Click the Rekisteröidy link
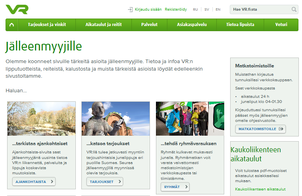 (x=176, y=9)
